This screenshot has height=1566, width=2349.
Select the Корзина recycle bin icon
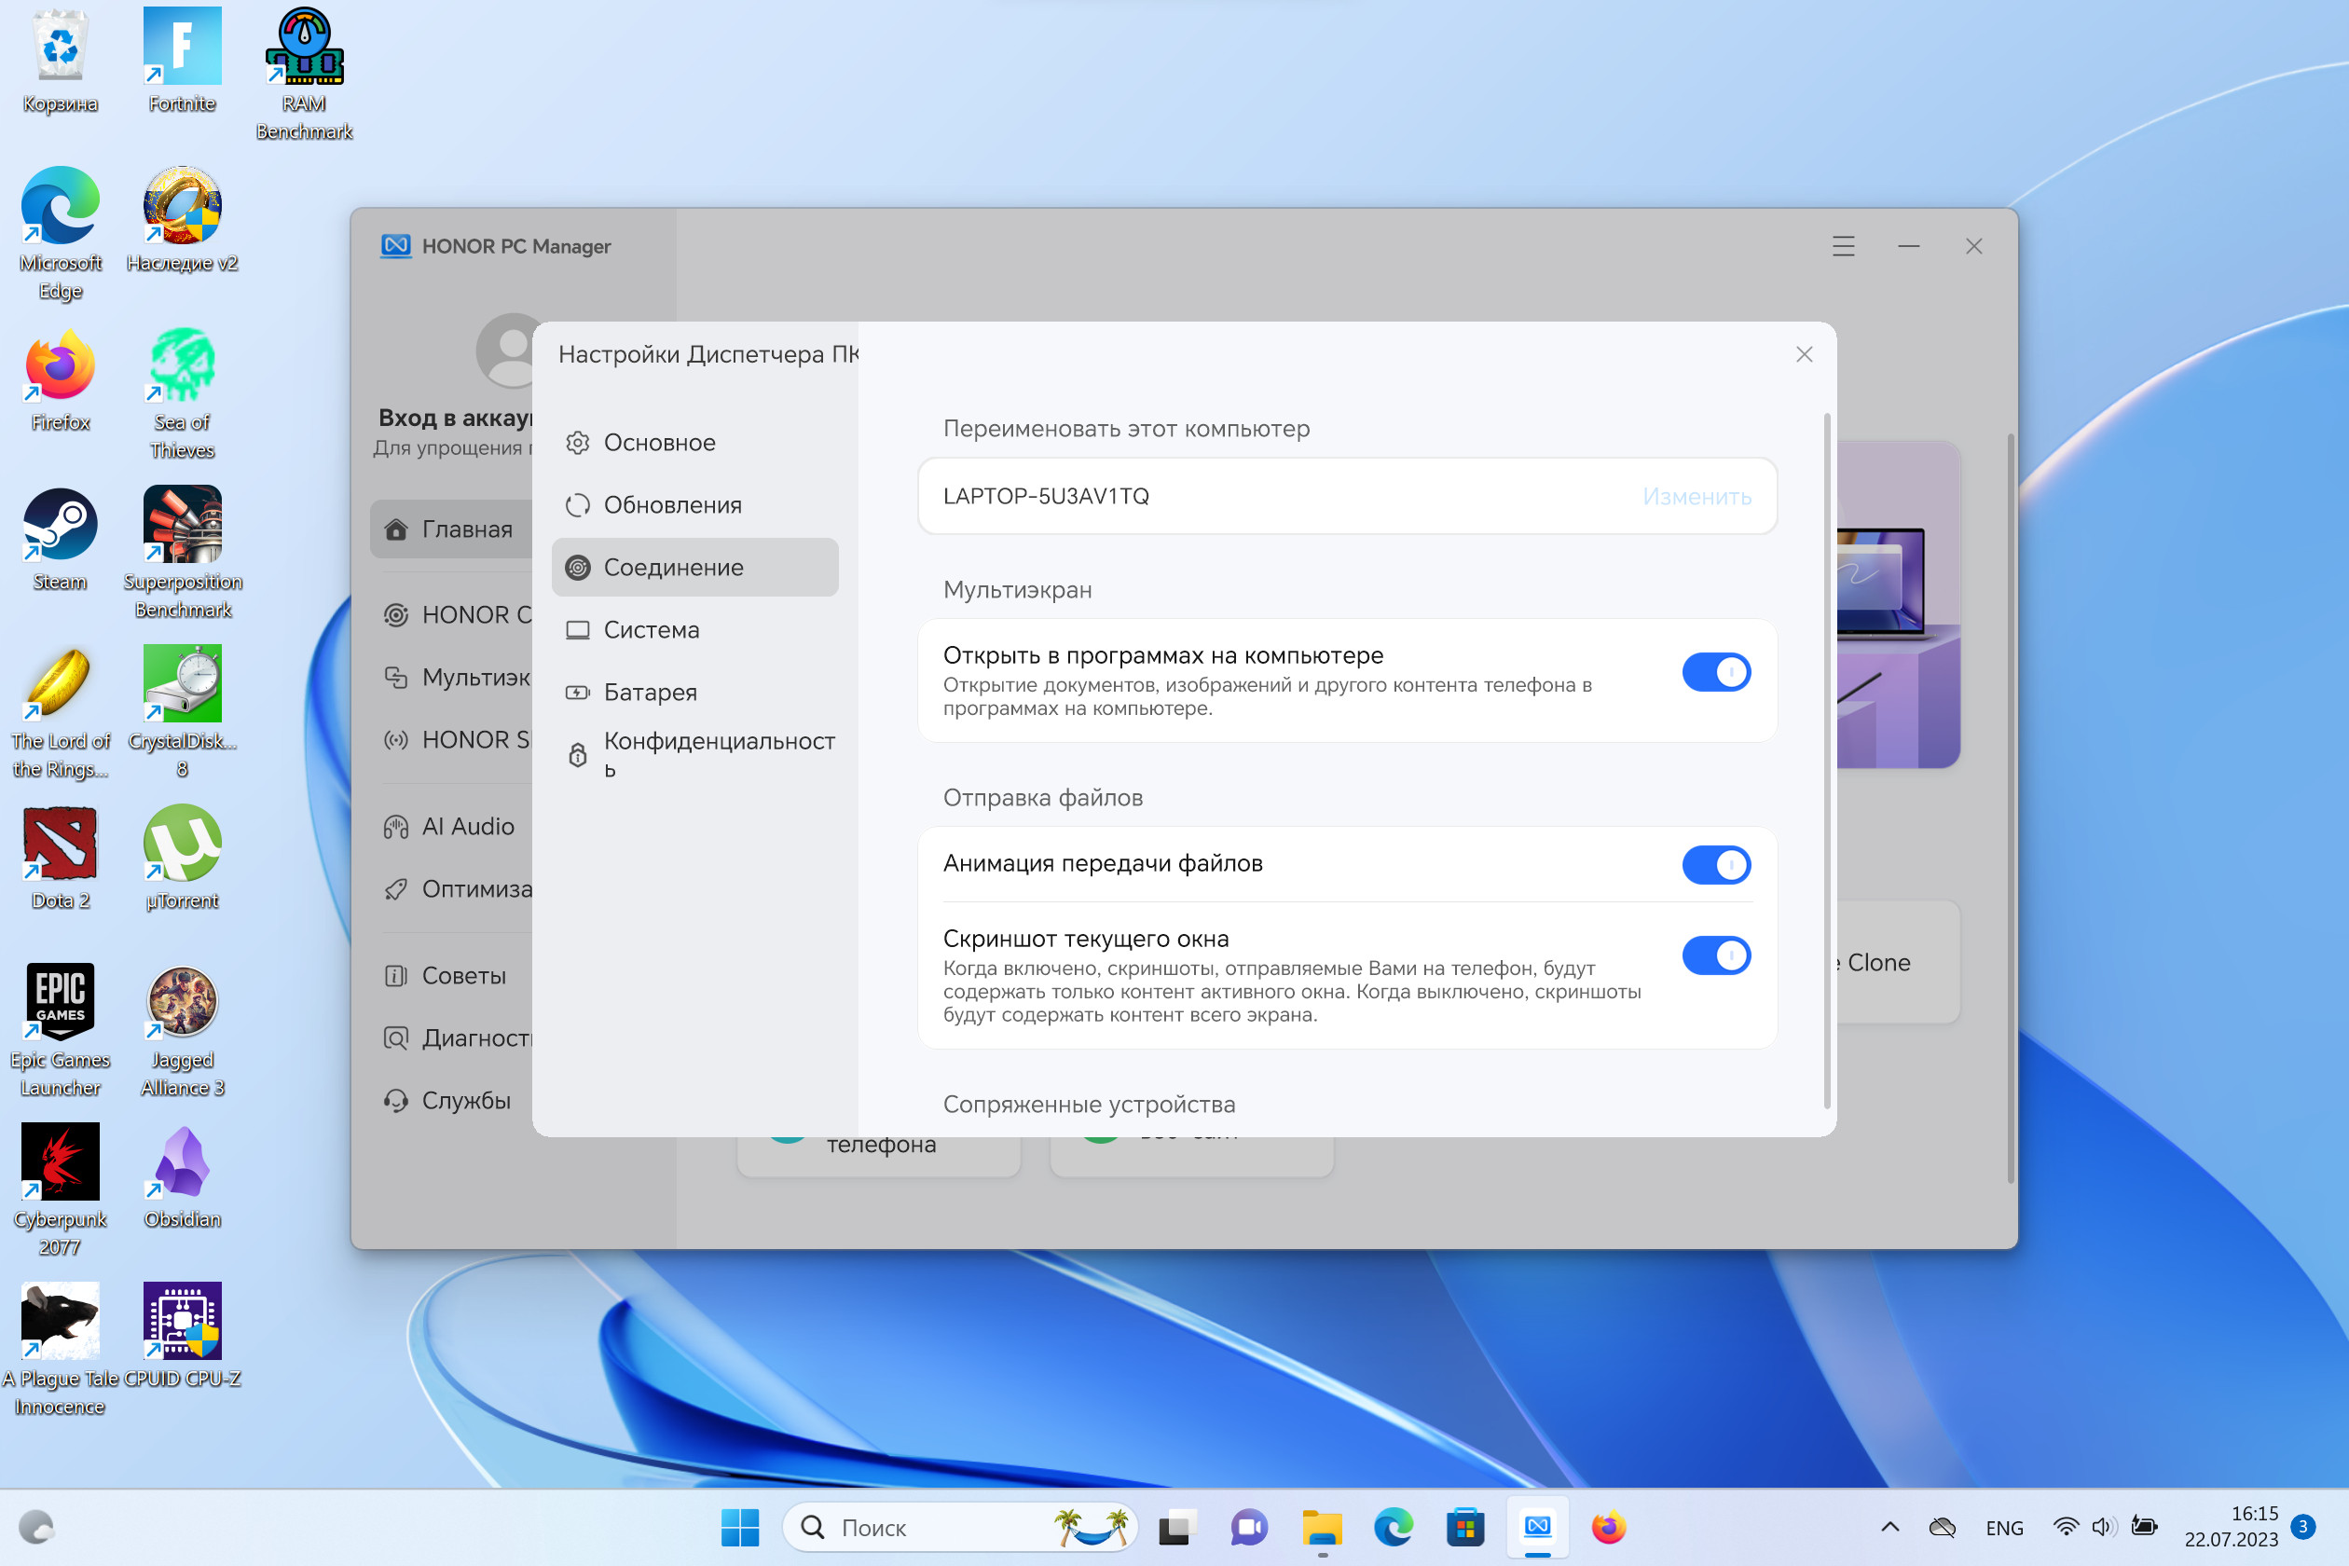coord(60,62)
